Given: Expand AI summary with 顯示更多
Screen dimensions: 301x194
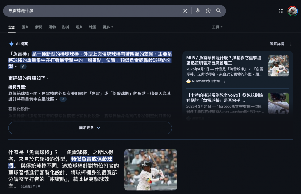Looking at the screenshot, I should (x=90, y=128).
